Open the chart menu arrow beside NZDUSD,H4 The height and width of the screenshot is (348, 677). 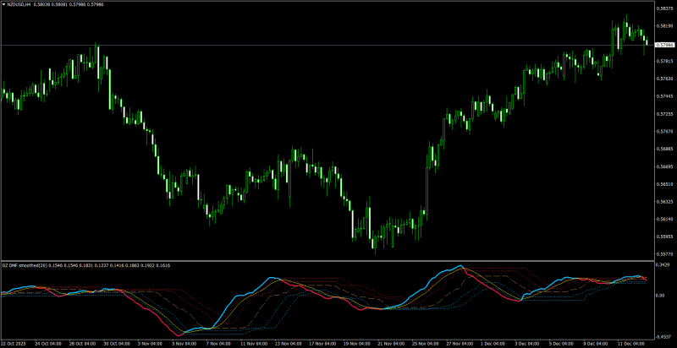4,4
